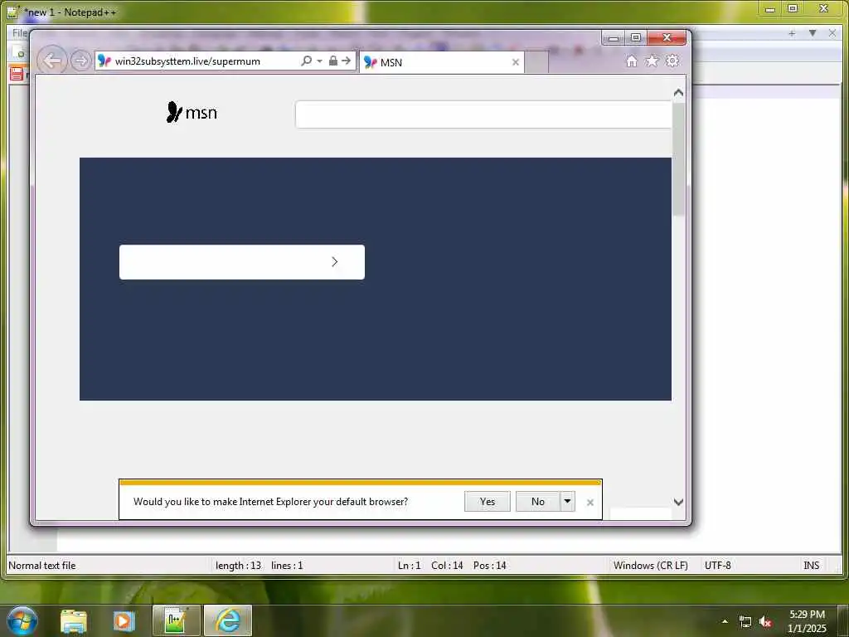
Task: Choose No on the default browser prompt
Action: (x=537, y=502)
